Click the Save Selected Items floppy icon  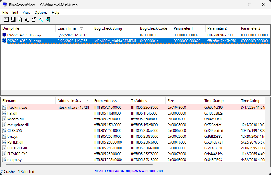[x=13, y=20]
